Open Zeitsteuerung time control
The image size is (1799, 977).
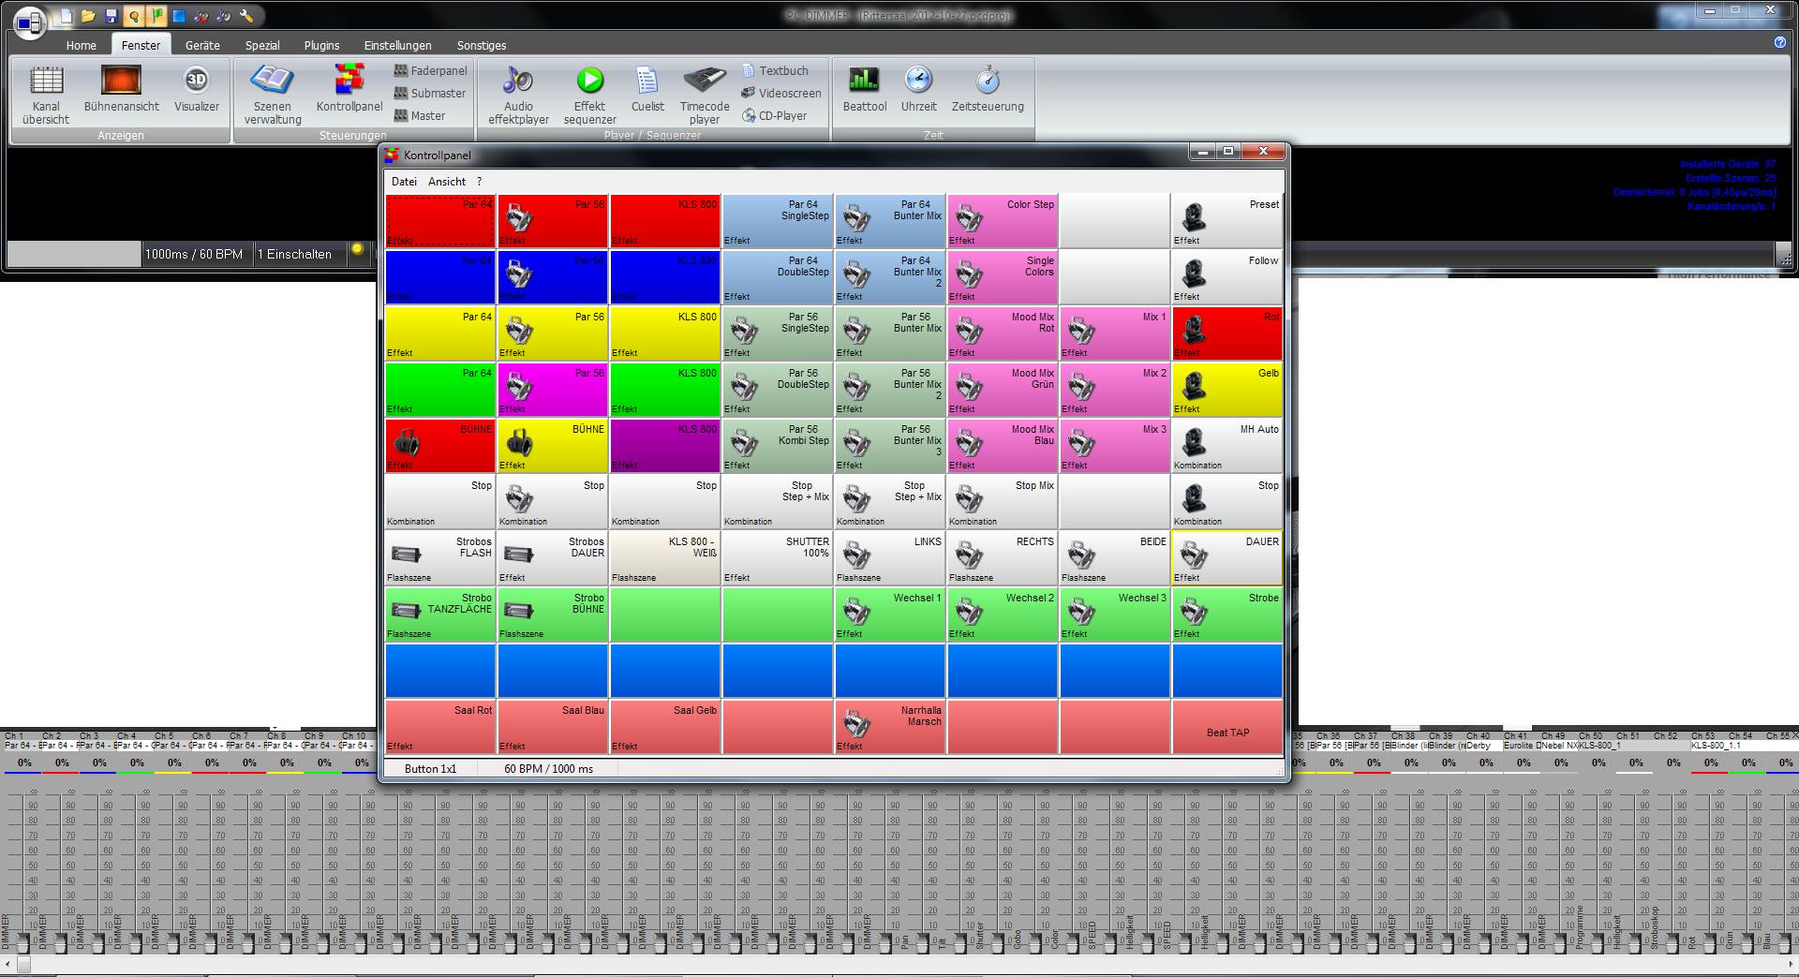[x=988, y=89]
